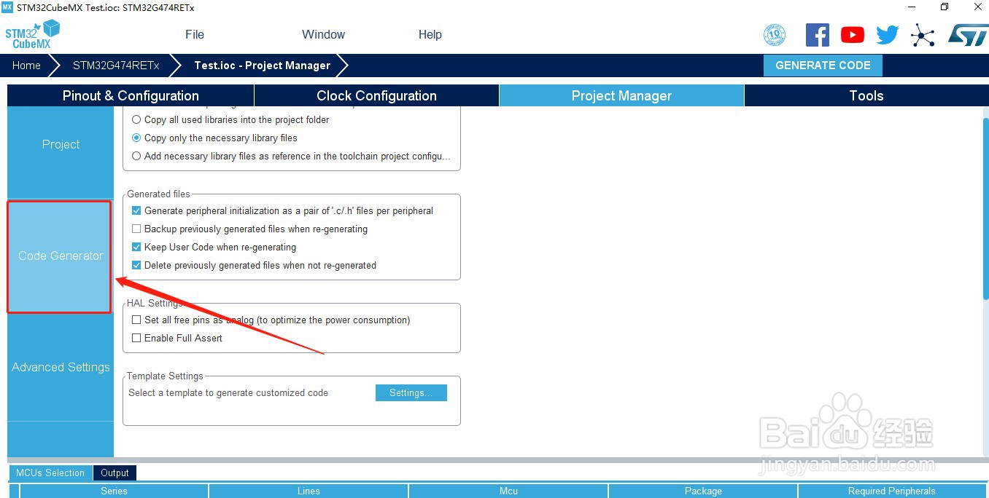Open the File menu
This screenshot has height=498, width=989.
click(195, 34)
